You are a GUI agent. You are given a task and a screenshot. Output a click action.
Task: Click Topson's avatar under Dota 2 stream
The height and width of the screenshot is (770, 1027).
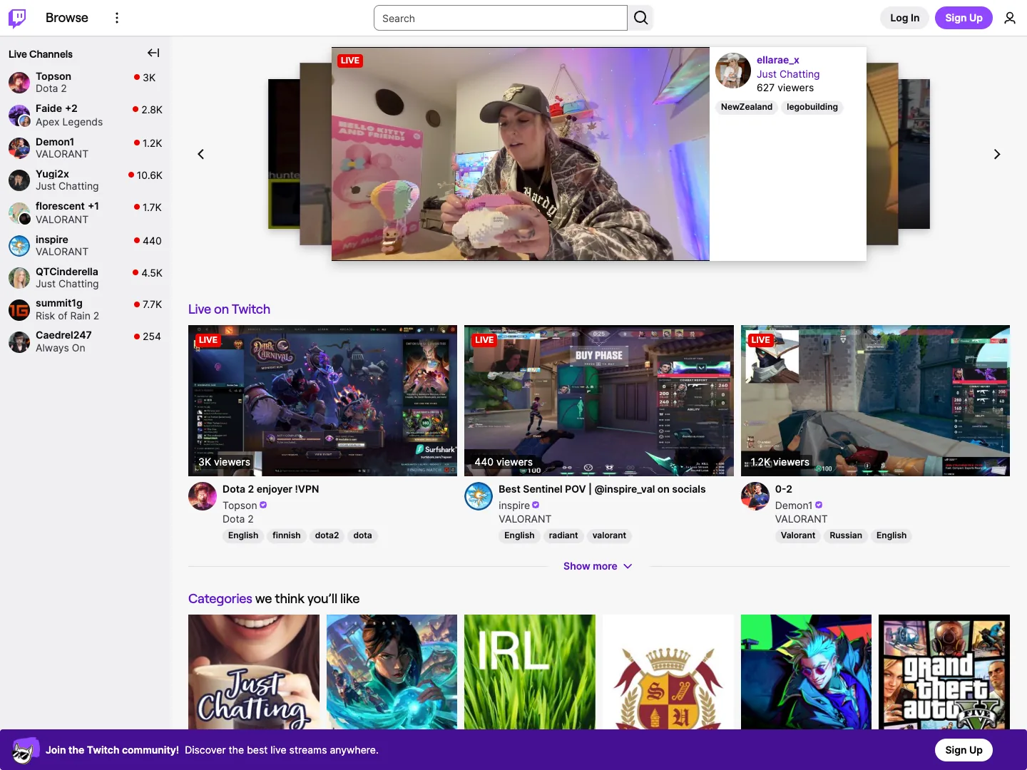(x=203, y=496)
